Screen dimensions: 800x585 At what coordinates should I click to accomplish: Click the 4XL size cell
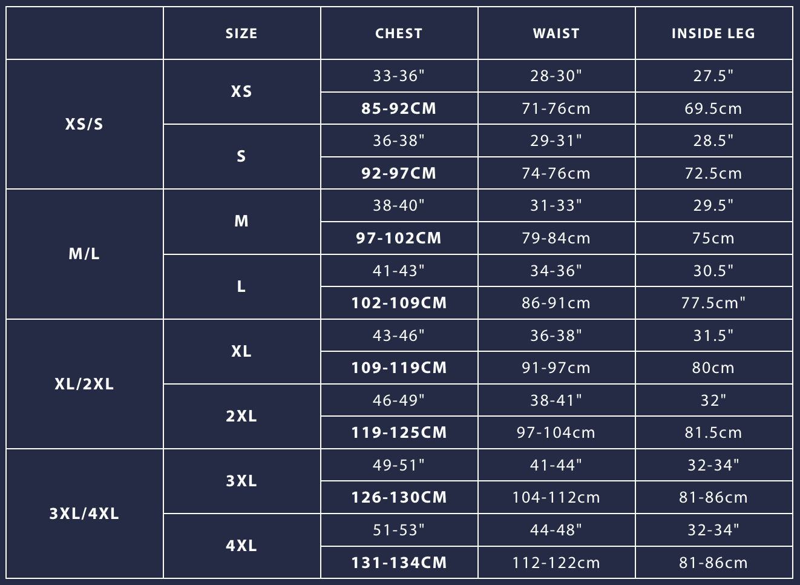[x=241, y=546]
